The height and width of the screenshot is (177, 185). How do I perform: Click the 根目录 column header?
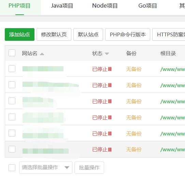click(168, 54)
